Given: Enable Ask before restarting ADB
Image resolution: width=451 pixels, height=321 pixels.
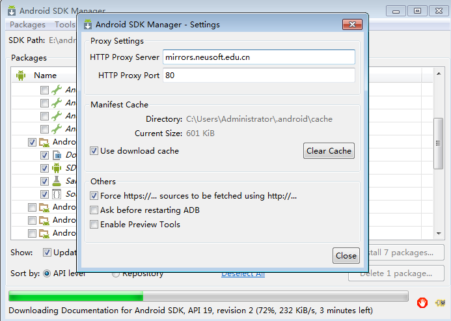Looking at the screenshot, I should pyautogui.click(x=94, y=210).
